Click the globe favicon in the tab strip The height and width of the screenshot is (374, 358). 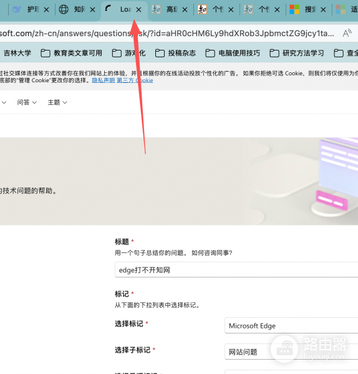tap(64, 9)
